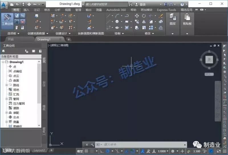Image resolution: width=228 pixels, height=155 pixels.
Task: Switch to the 插入 ribbon tab
Action: pyautogui.click(x=26, y=10)
